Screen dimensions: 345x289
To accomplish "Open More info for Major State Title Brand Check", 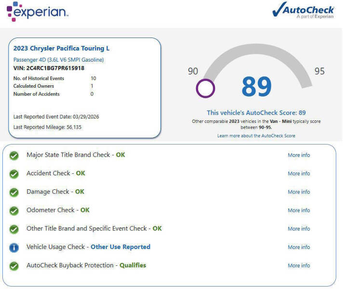I will click(299, 155).
